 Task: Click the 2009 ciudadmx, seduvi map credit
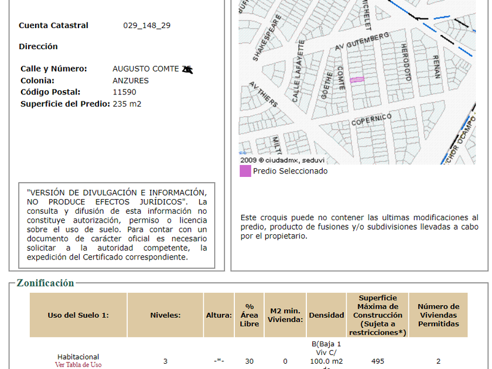coord(282,160)
